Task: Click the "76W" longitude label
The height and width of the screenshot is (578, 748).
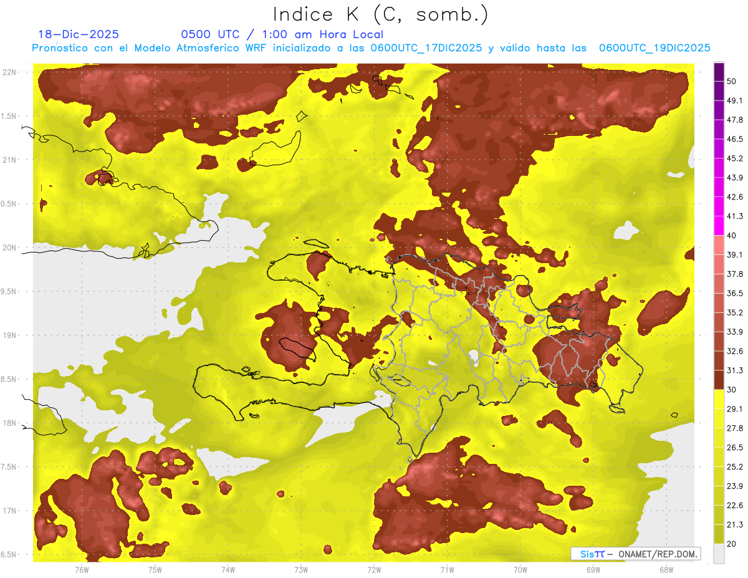Action: [x=82, y=569]
